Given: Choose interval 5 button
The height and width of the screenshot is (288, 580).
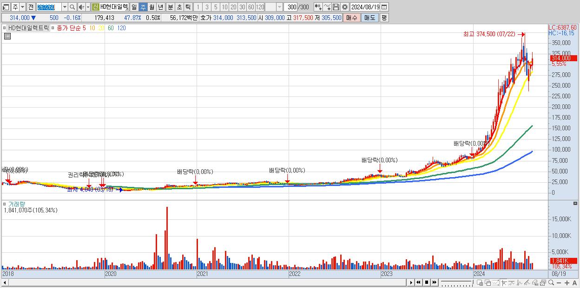Looking at the screenshot, I should click(215, 7).
